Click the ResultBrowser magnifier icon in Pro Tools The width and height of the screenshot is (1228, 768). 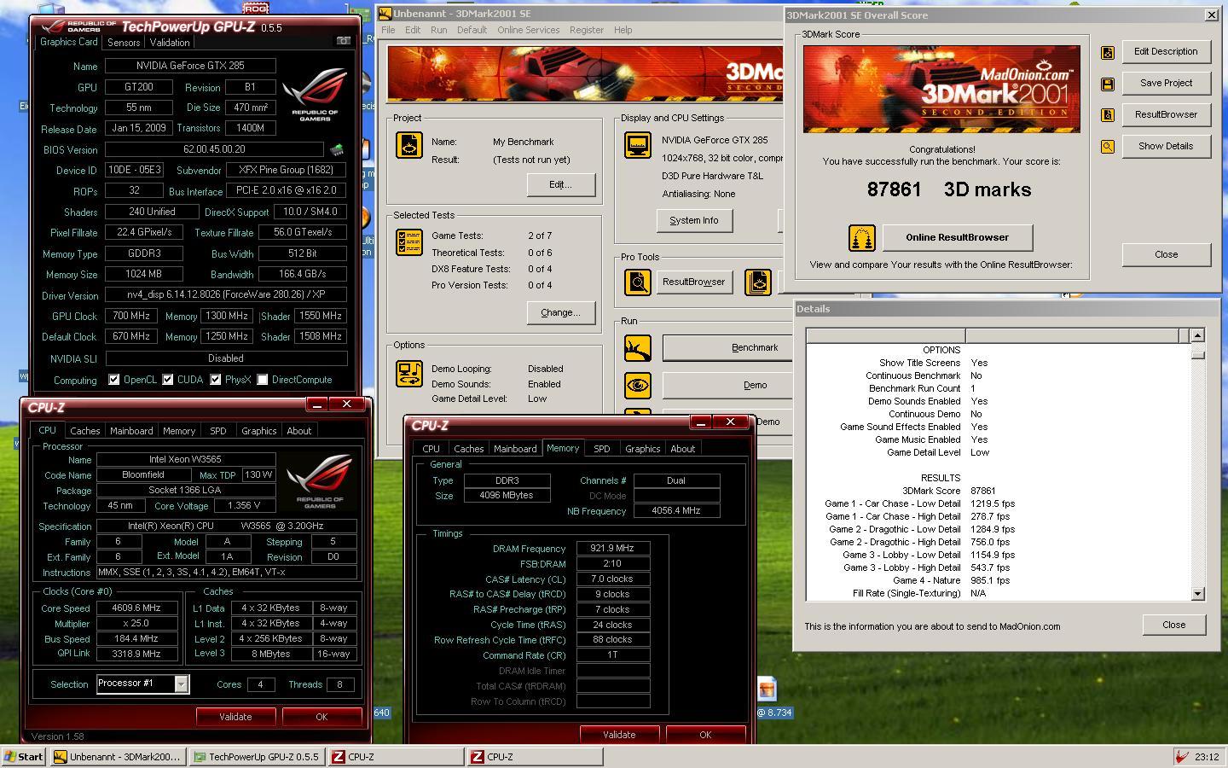(x=638, y=282)
